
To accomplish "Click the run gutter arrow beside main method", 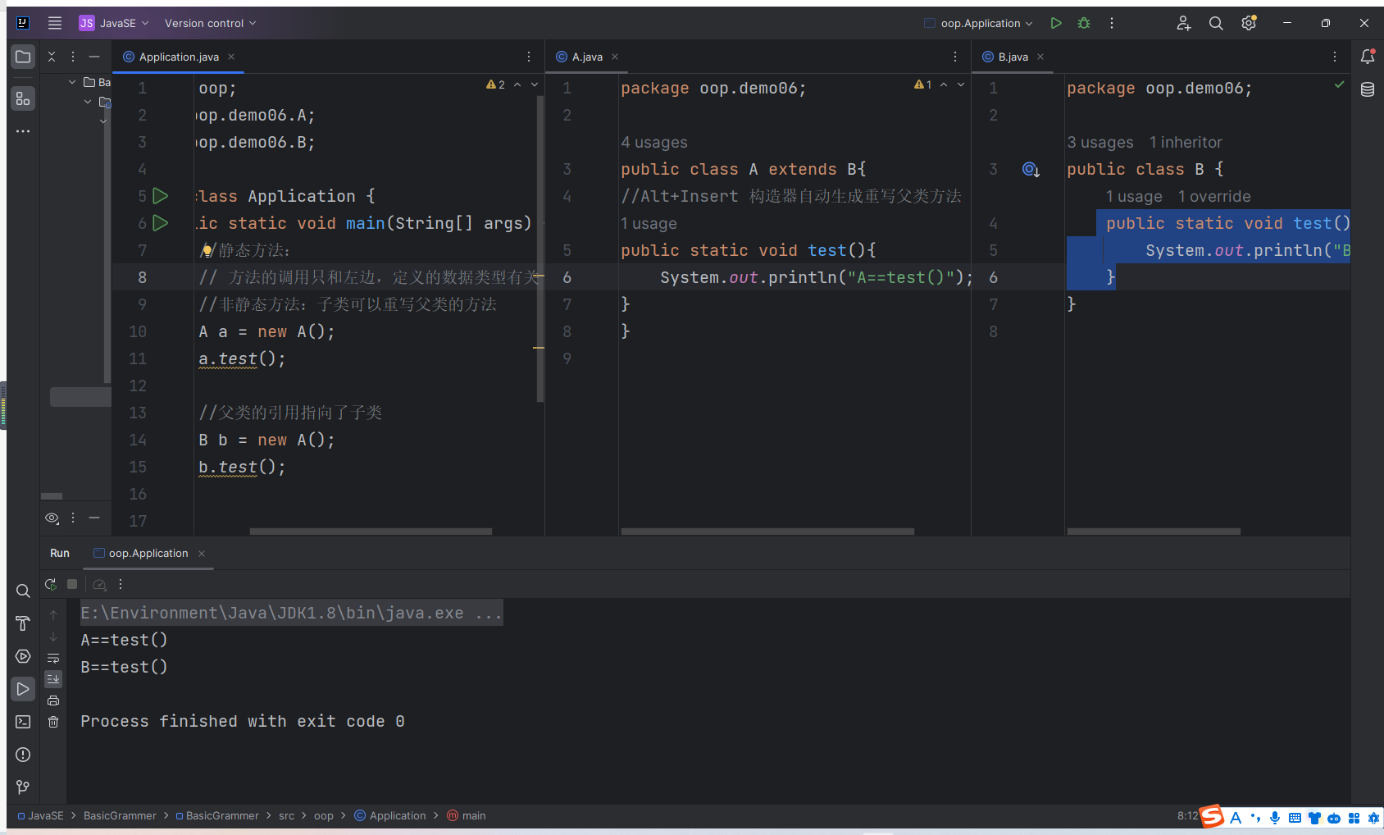I will click(161, 223).
